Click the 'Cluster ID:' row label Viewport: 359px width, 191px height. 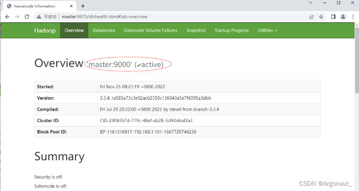[48, 121]
